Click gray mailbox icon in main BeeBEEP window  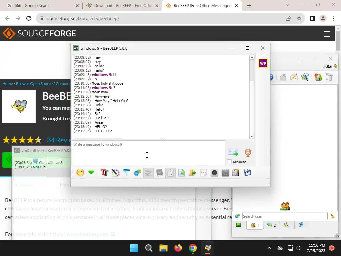(x=283, y=77)
